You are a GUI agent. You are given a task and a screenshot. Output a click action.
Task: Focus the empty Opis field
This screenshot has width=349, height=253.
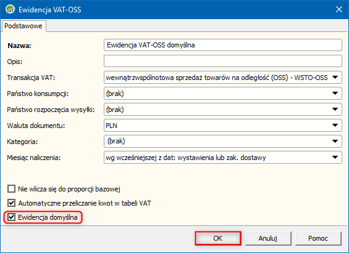point(223,61)
